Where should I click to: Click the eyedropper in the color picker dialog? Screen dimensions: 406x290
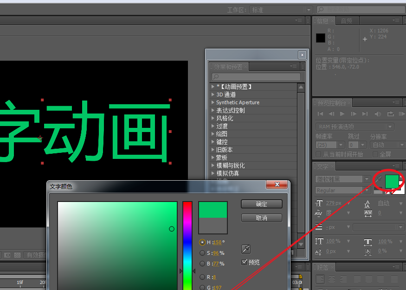tap(246, 249)
